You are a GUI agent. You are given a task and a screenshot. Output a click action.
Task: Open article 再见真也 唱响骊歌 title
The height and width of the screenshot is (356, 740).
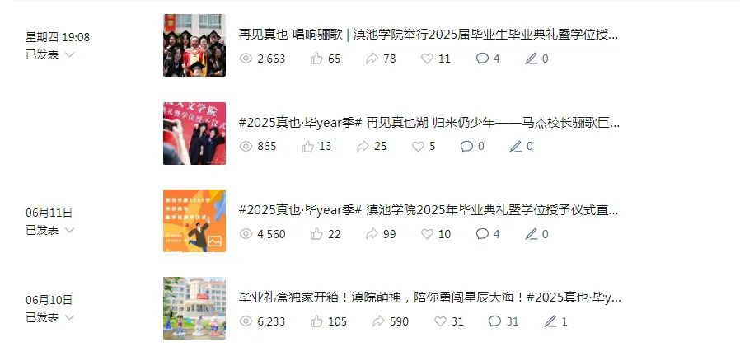click(x=429, y=35)
